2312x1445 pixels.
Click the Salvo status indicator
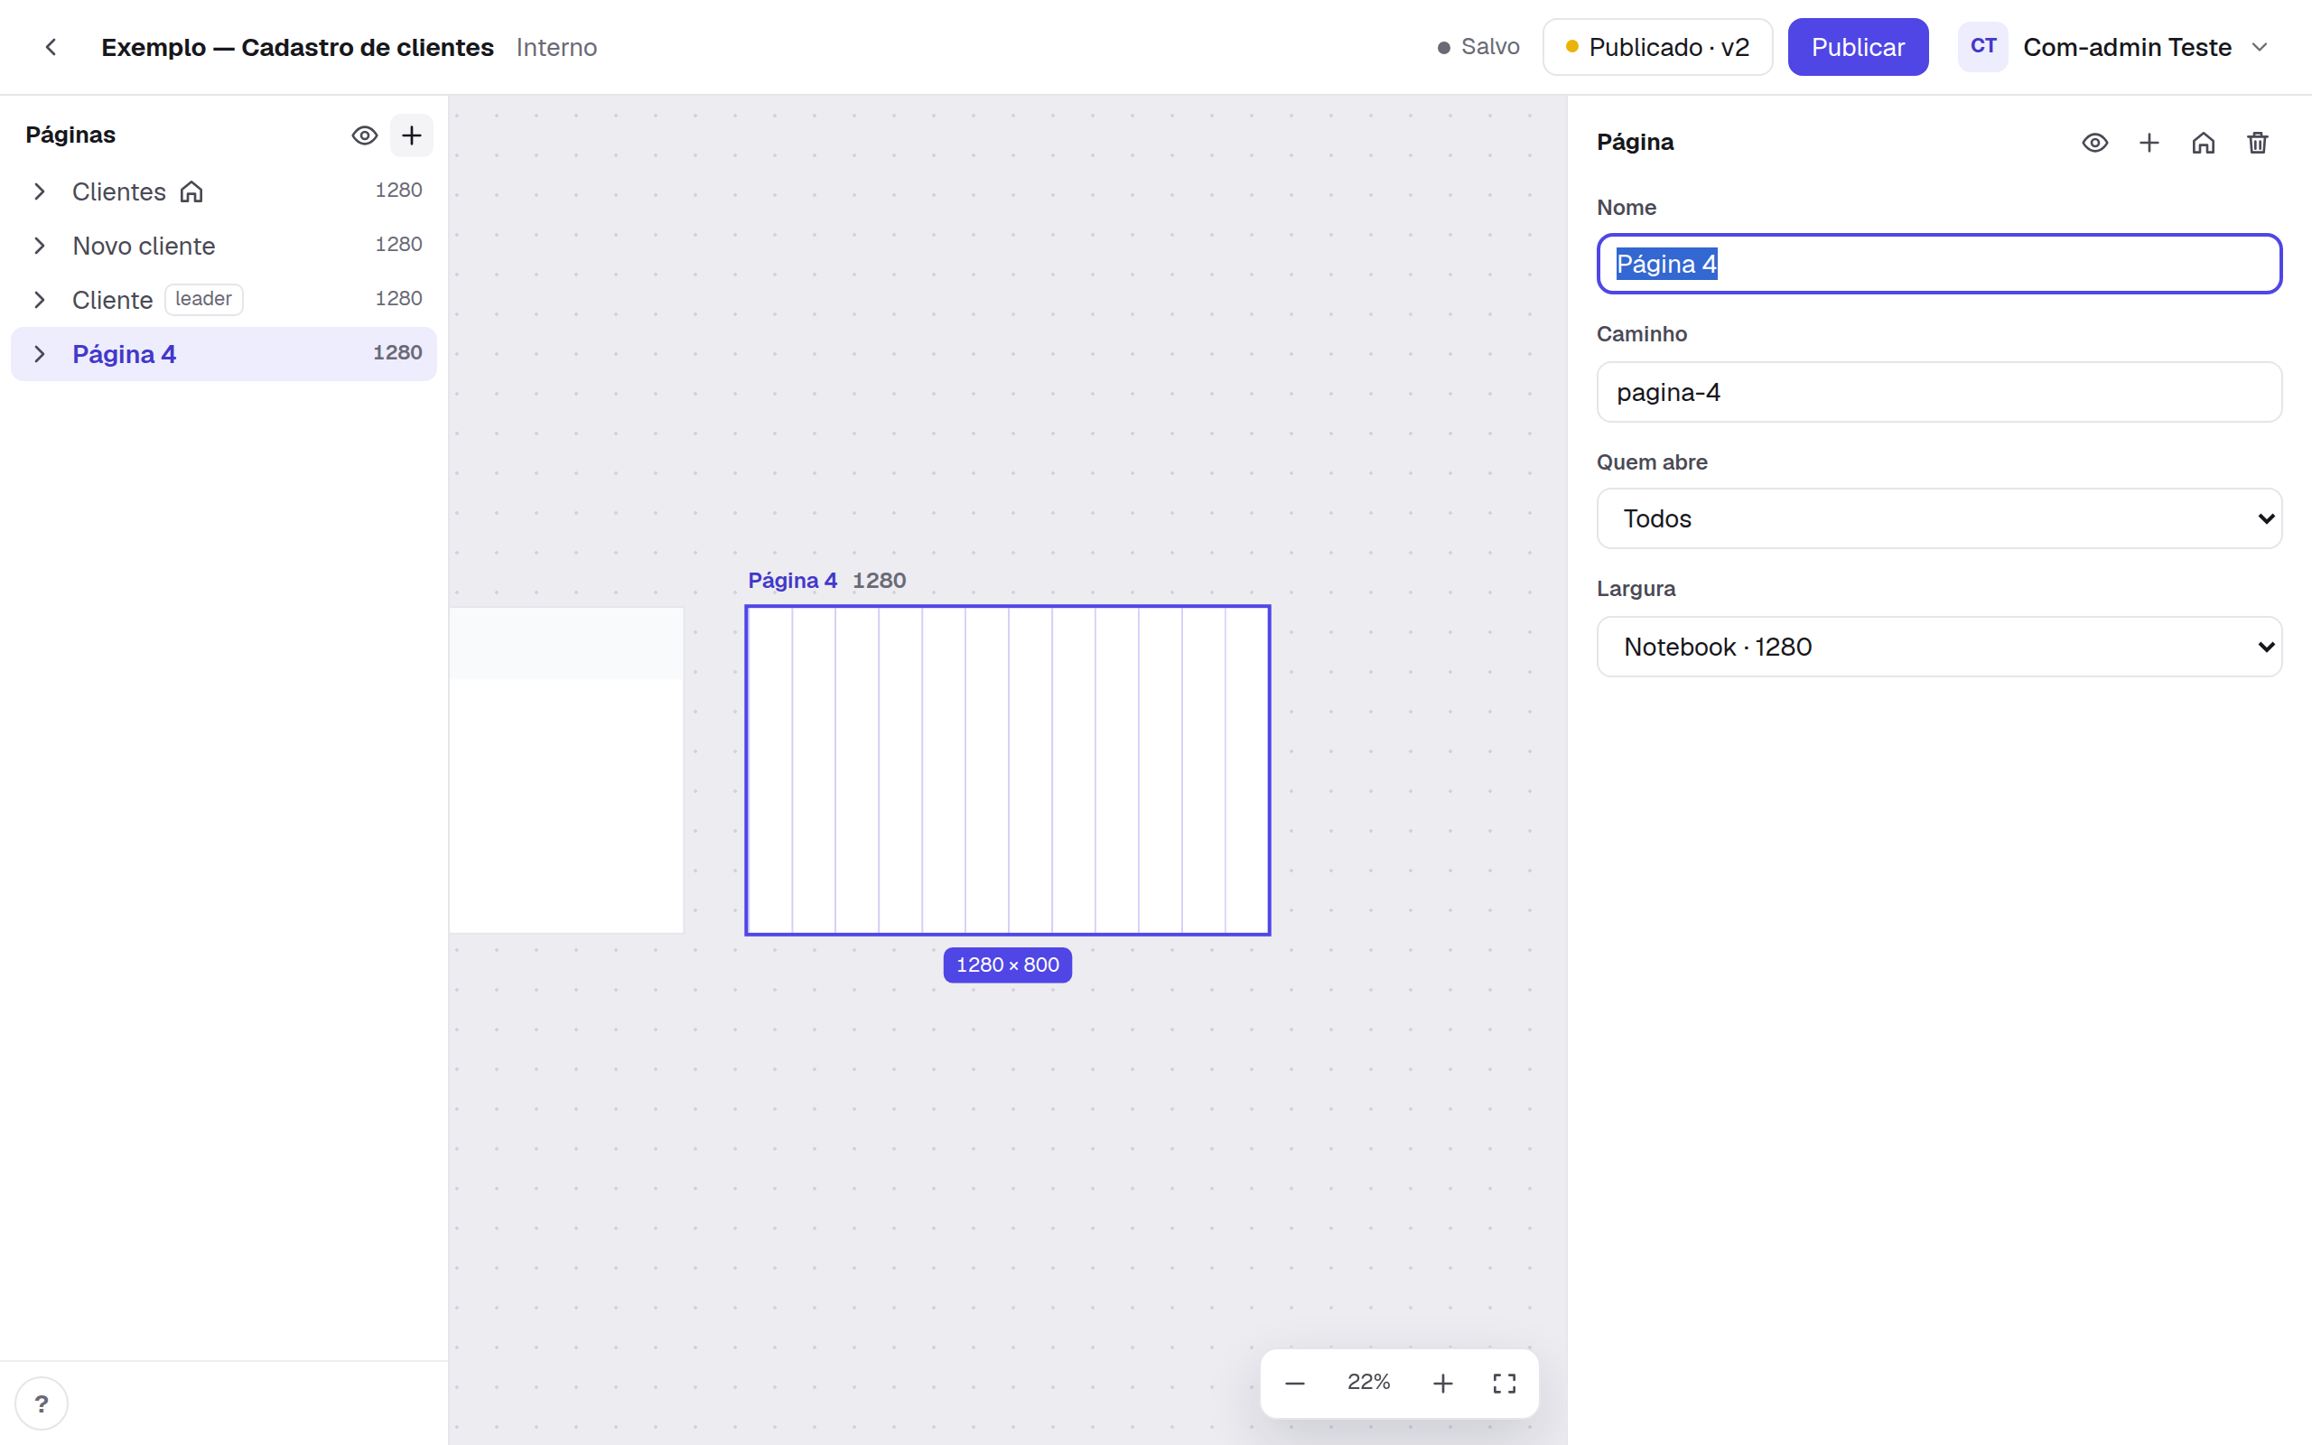[1478, 47]
